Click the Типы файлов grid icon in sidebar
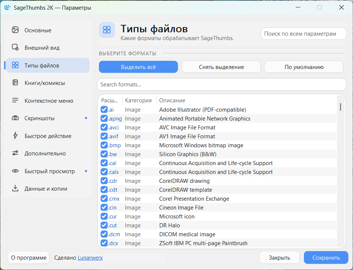 (x=15, y=65)
